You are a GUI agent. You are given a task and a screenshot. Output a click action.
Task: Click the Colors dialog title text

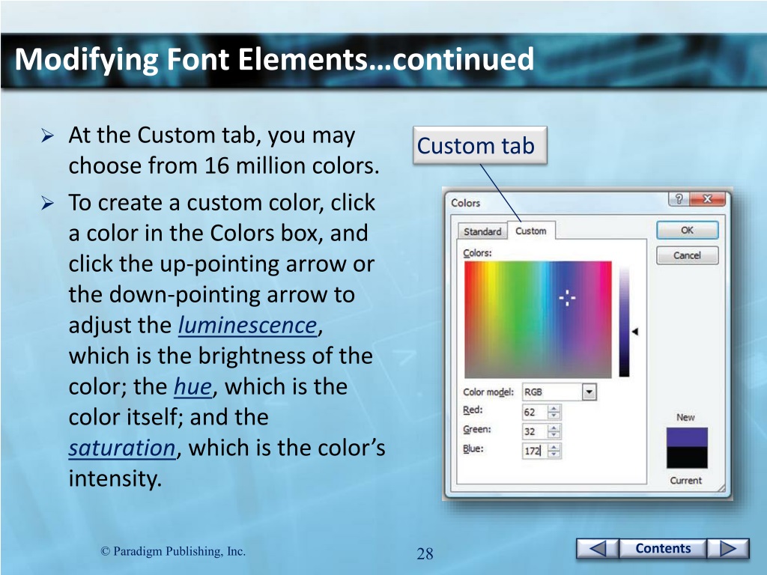(465, 203)
